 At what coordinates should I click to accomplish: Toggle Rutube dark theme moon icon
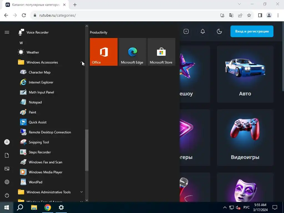coord(219,31)
